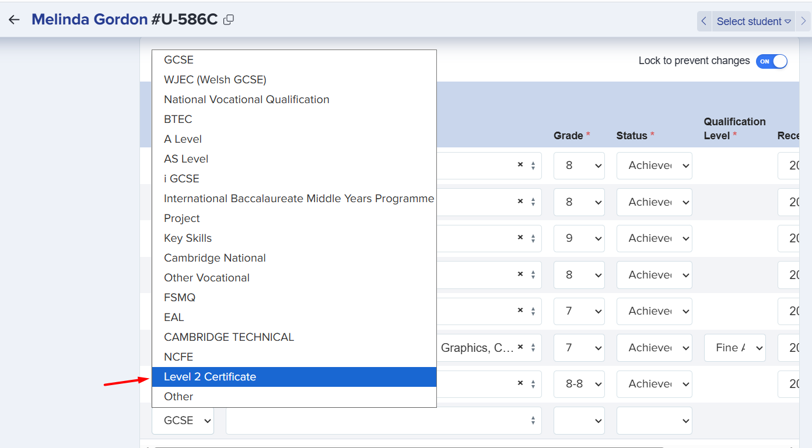Select Level 2 Certificate option

click(x=210, y=377)
